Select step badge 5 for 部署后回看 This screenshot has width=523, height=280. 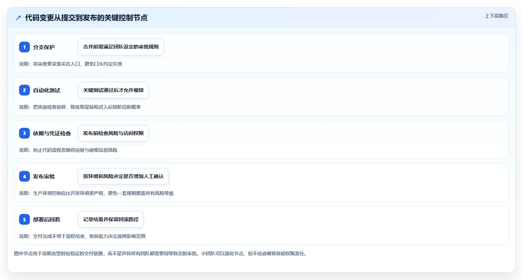(24, 219)
